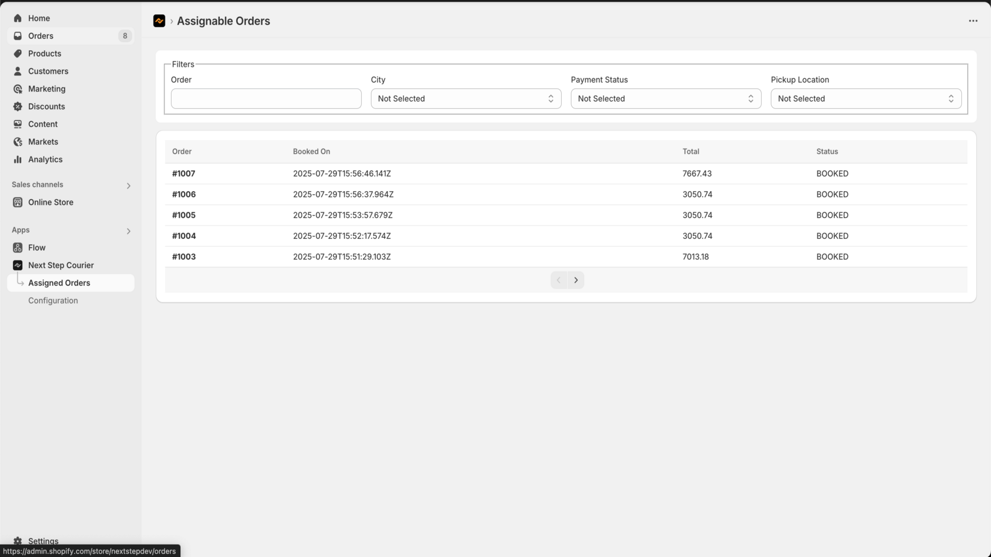The width and height of the screenshot is (991, 557).
Task: Expand the Sales channels section
Action: 128,186
